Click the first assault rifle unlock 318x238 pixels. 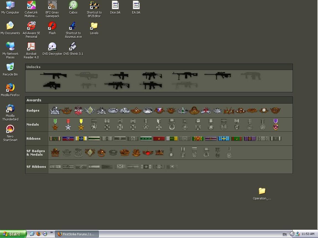54,75
